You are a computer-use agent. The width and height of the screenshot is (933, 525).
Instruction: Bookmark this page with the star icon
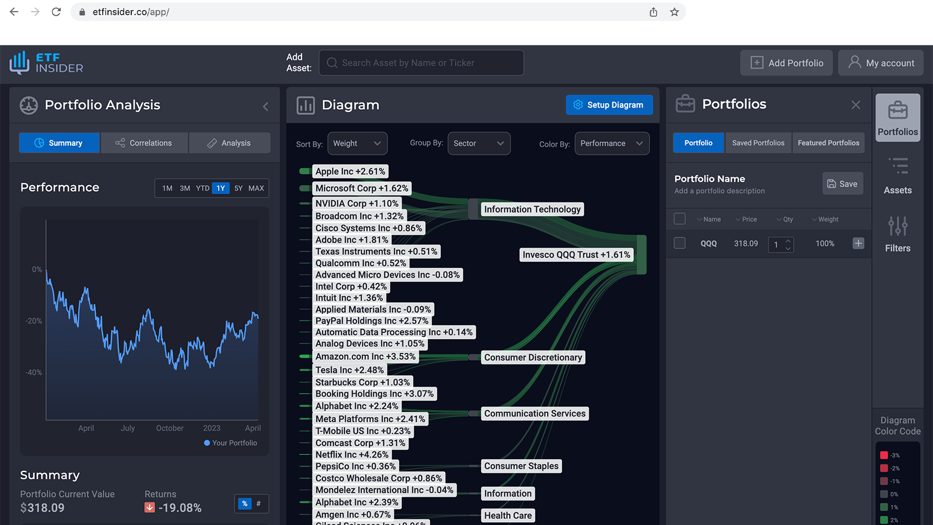(674, 12)
